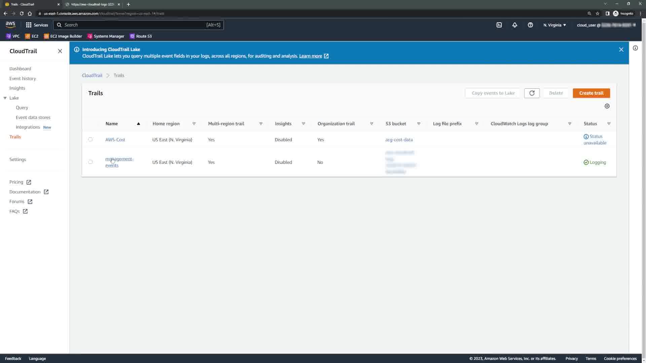
Task: Go to Event history in sidebar
Action: pos(23,78)
